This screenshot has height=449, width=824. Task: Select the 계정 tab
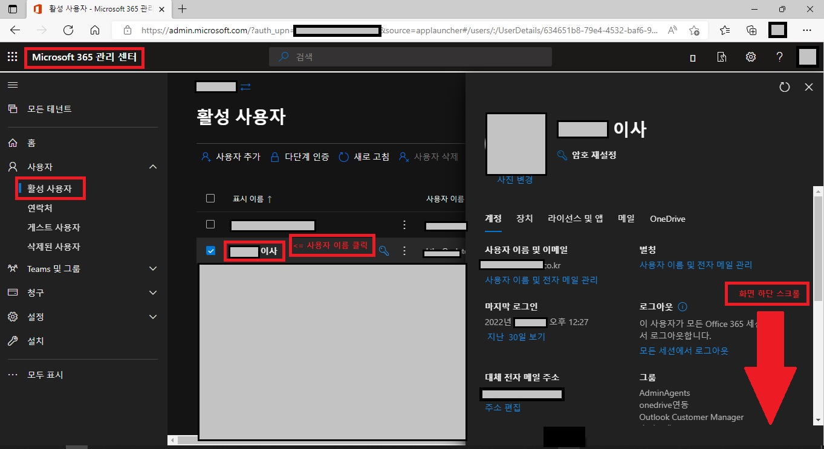coord(493,219)
